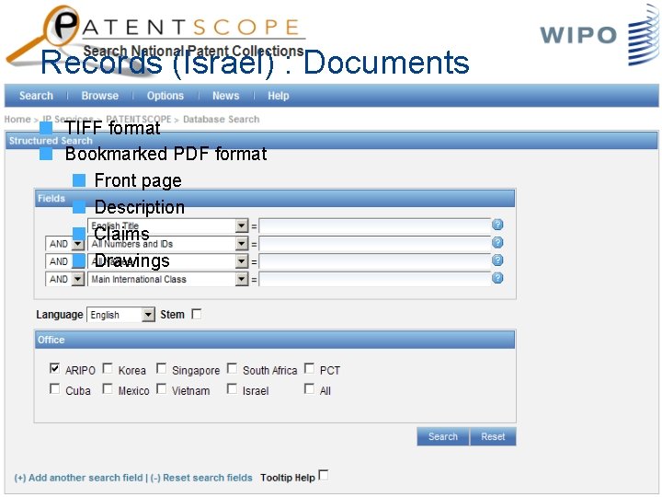
Task: Check the Israel office checkbox
Action: tap(232, 388)
